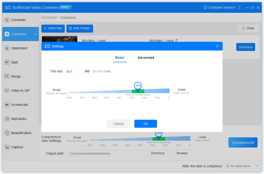
Task: Open the Video to GIF icon
Action: [7, 90]
